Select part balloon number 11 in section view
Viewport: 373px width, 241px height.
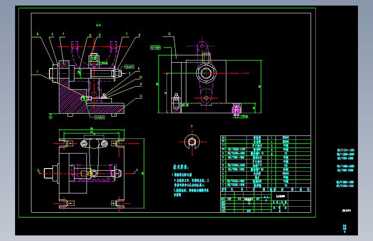141,84
